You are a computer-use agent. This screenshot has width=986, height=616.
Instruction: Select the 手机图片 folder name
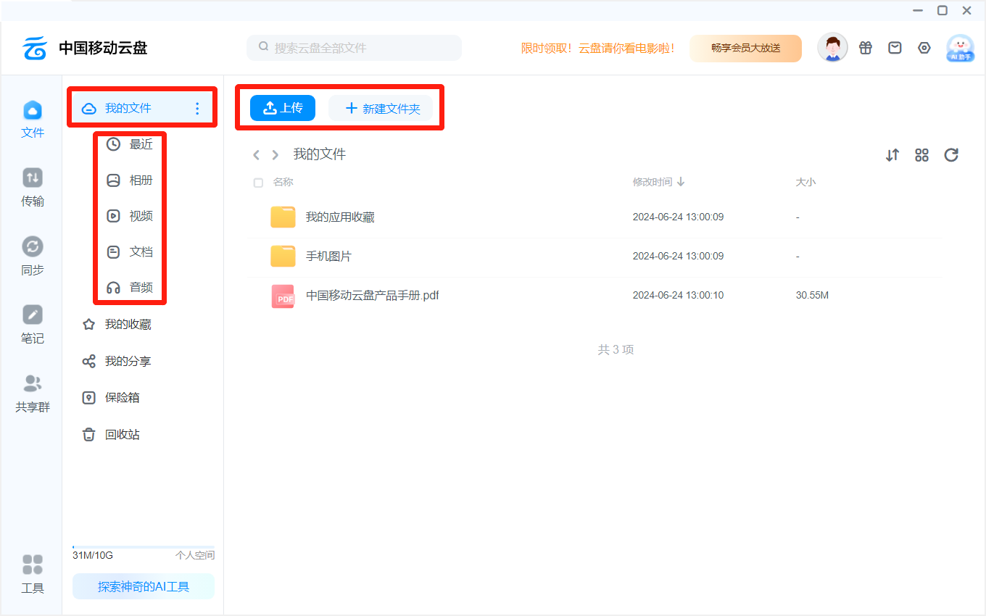328,257
